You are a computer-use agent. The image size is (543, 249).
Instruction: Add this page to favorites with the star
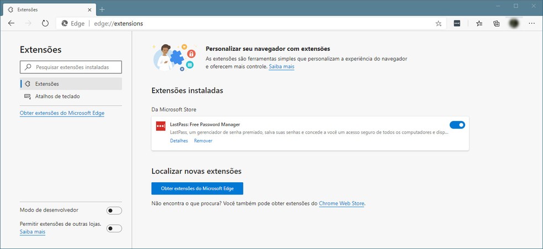coord(438,23)
